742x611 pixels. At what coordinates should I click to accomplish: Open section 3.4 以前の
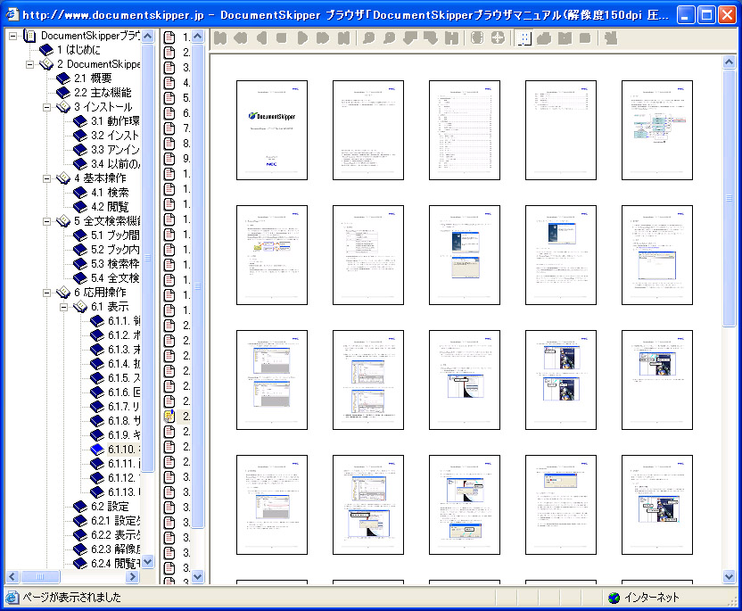(115, 164)
